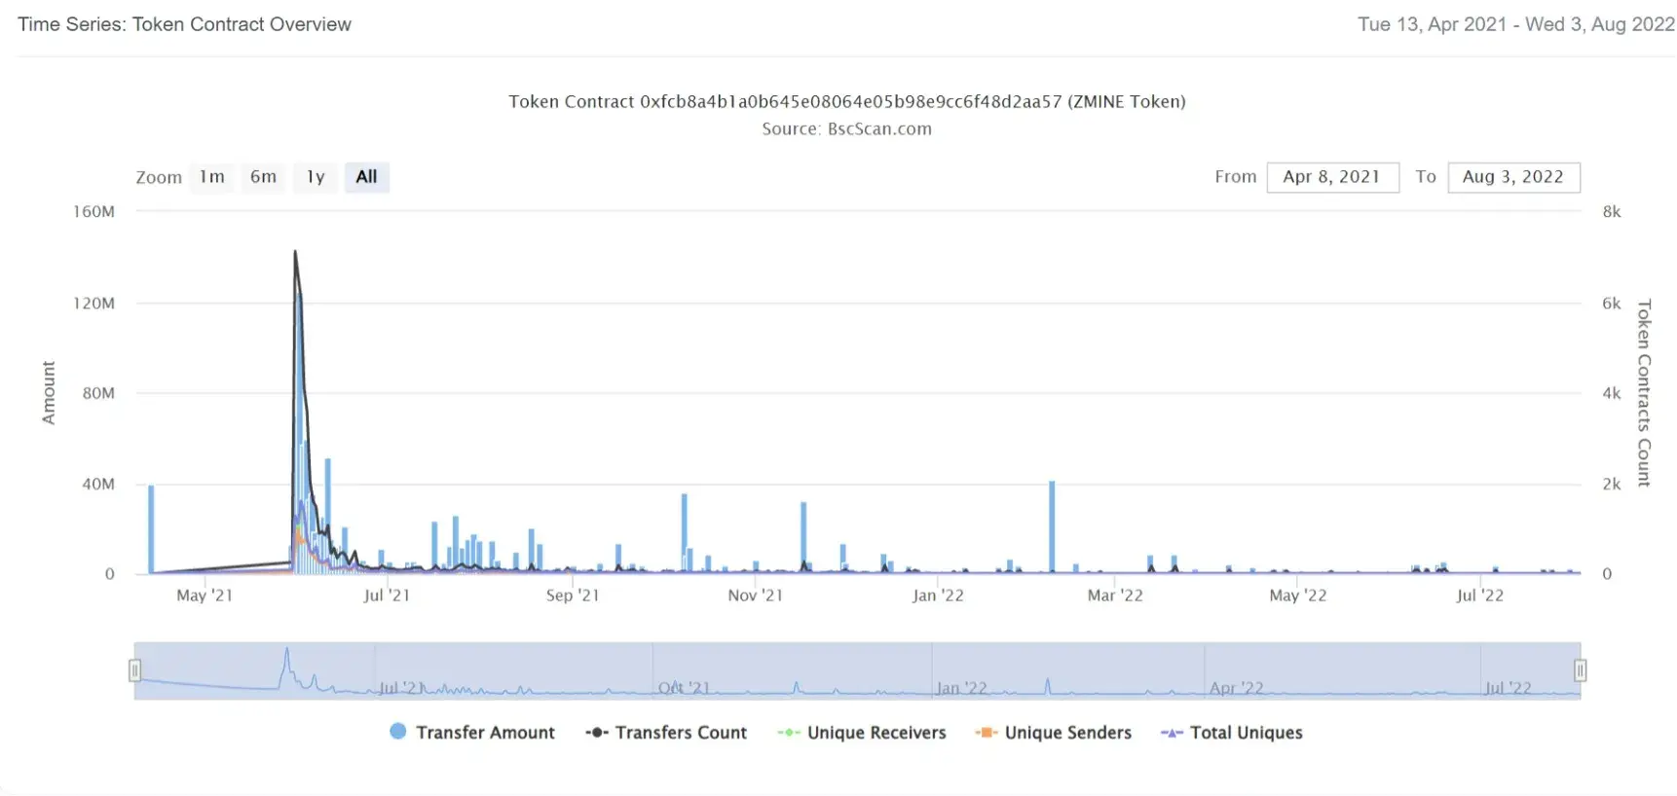Screen dimensions: 1677x796
Task: Click the Apr '22 label in navigator
Action: pos(1236,688)
